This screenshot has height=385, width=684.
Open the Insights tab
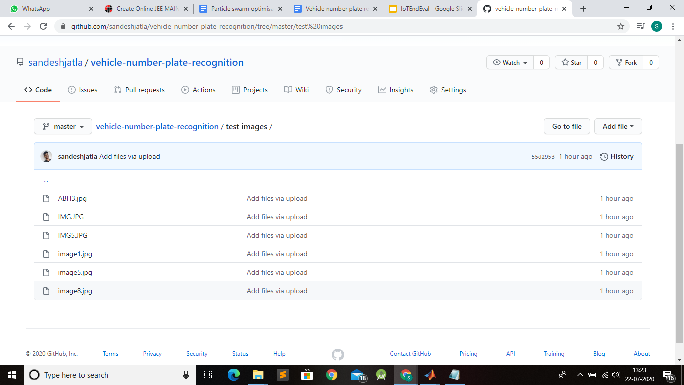pos(396,90)
